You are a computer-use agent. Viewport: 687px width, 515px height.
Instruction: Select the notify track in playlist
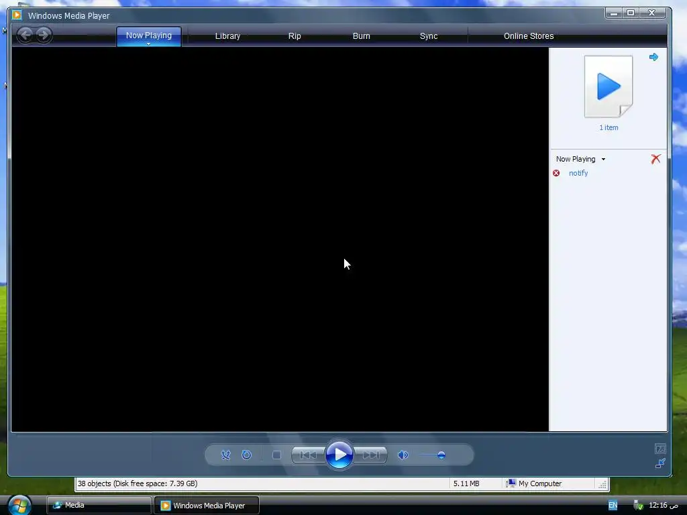pos(578,173)
